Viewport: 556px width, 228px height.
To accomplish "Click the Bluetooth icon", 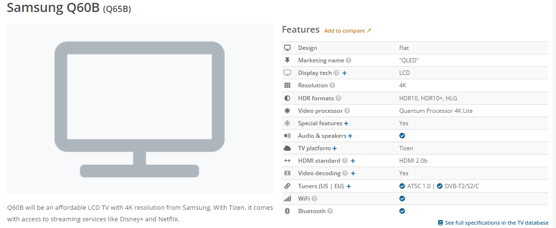I will click(287, 211).
